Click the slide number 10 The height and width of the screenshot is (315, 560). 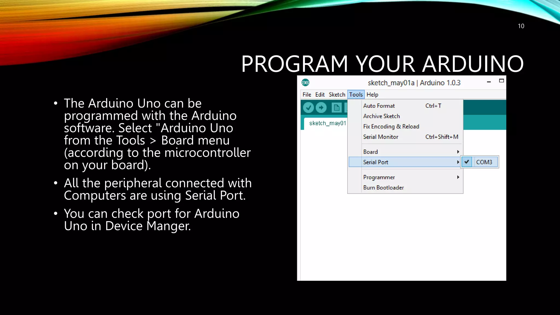(x=521, y=26)
